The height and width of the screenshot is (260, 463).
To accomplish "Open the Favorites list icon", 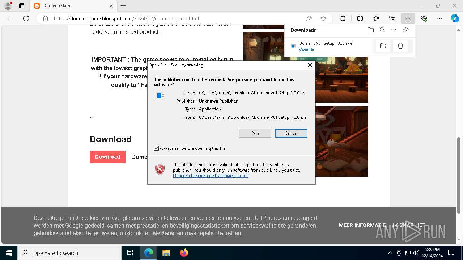I will (376, 18).
